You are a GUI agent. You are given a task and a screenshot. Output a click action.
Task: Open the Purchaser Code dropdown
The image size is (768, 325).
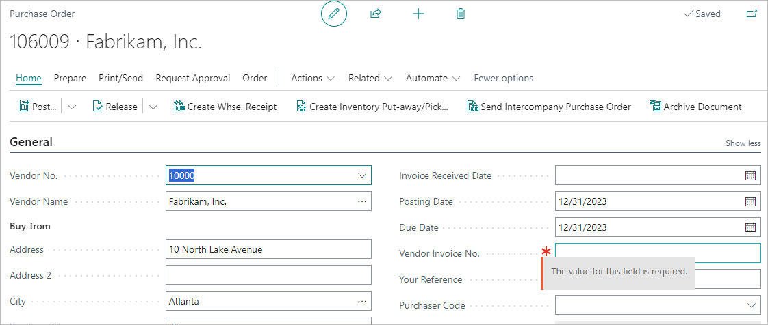tap(752, 305)
